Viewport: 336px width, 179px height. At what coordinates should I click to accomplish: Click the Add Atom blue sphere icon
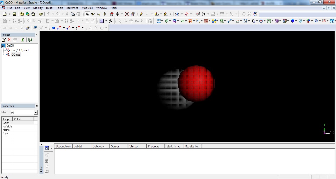click(x=53, y=28)
